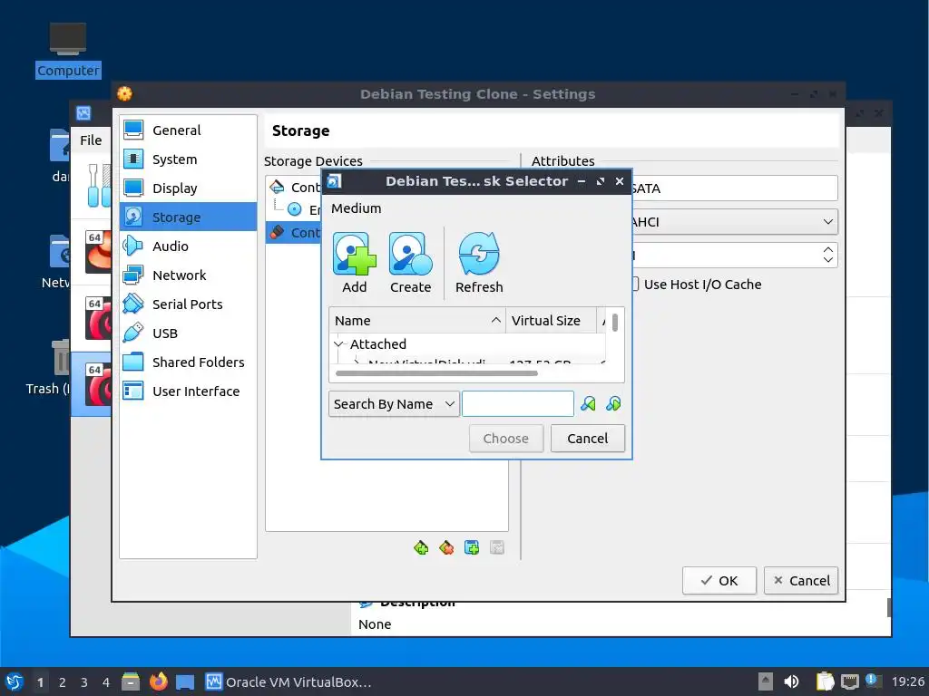Open the Search By Name dropdown
The width and height of the screenshot is (929, 696).
point(394,404)
